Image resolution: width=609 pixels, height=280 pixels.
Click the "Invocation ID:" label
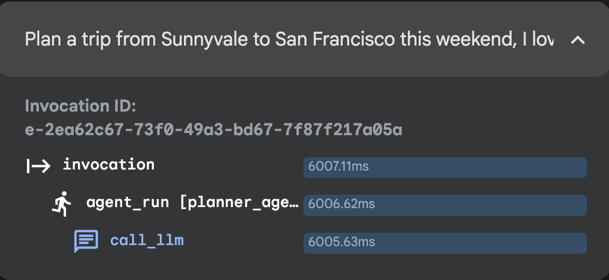coord(81,106)
